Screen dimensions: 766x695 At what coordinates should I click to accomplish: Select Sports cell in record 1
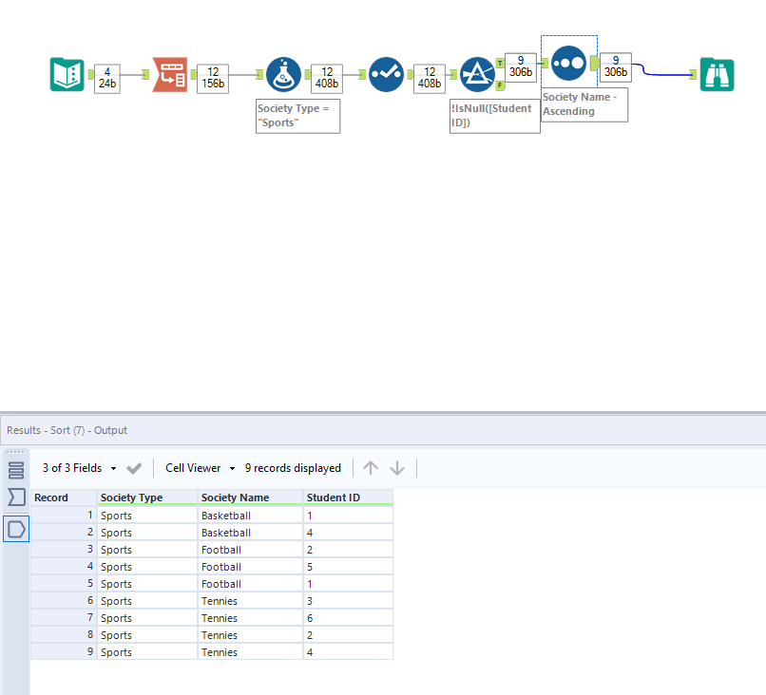(x=147, y=516)
